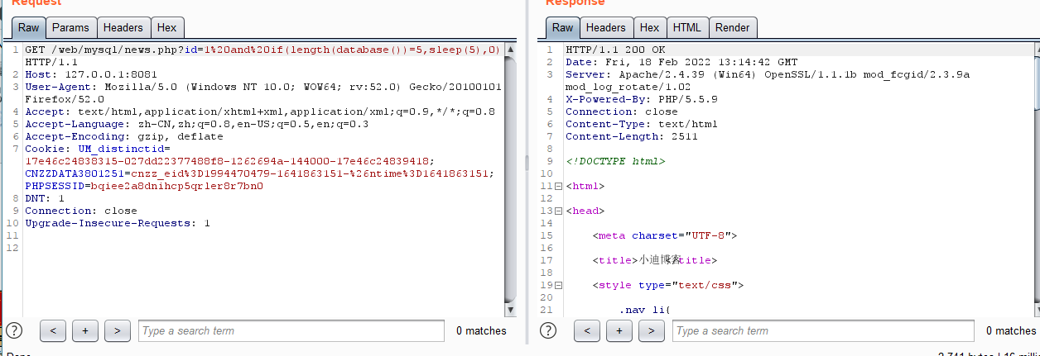Open Request panel search help icon
The height and width of the screenshot is (356, 1040).
[x=14, y=330]
